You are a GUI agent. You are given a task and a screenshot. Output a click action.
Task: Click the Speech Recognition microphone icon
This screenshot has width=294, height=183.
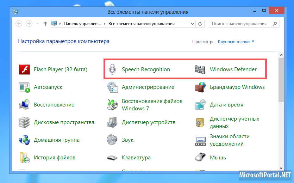(x=112, y=69)
